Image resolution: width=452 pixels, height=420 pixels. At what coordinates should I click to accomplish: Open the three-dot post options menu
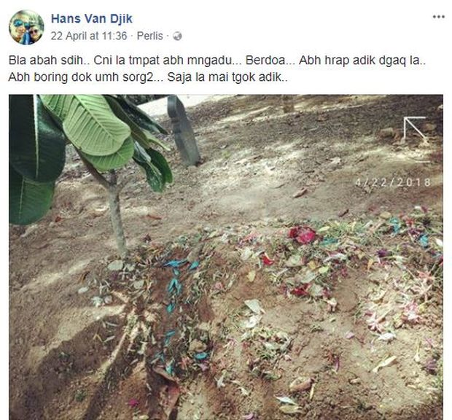click(x=438, y=17)
